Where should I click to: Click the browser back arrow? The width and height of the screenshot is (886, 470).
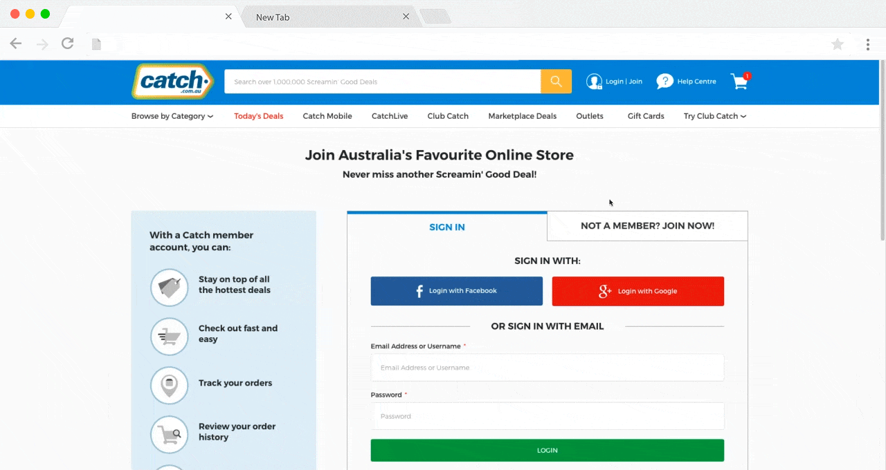tap(16, 44)
